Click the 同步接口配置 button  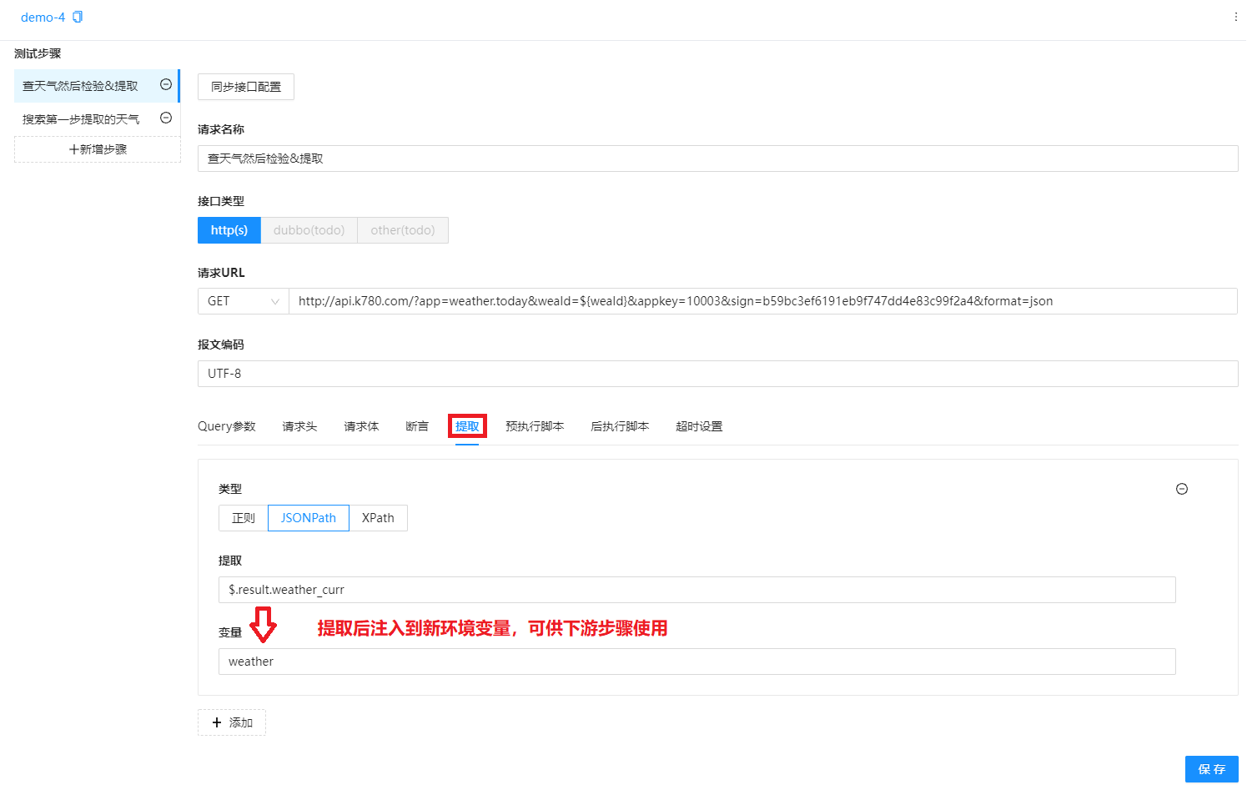[x=245, y=87]
